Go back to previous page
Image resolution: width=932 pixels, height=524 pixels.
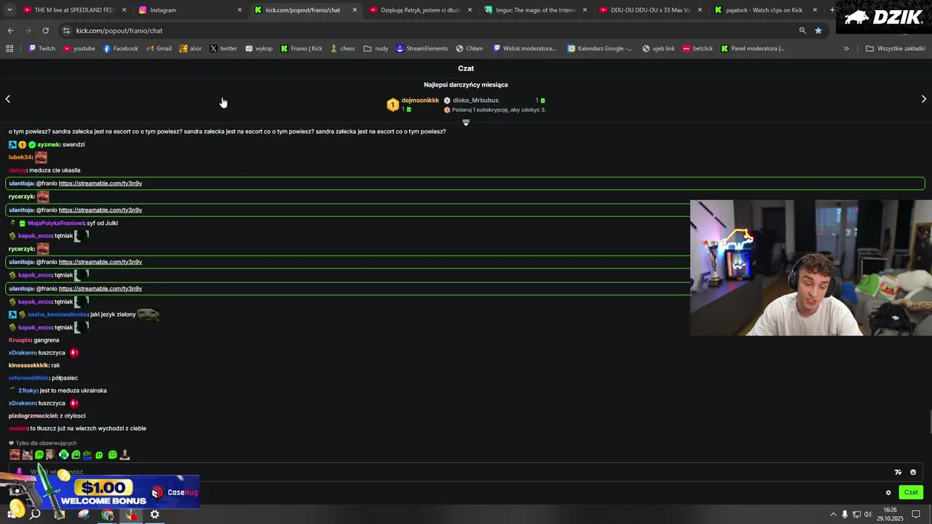click(10, 31)
